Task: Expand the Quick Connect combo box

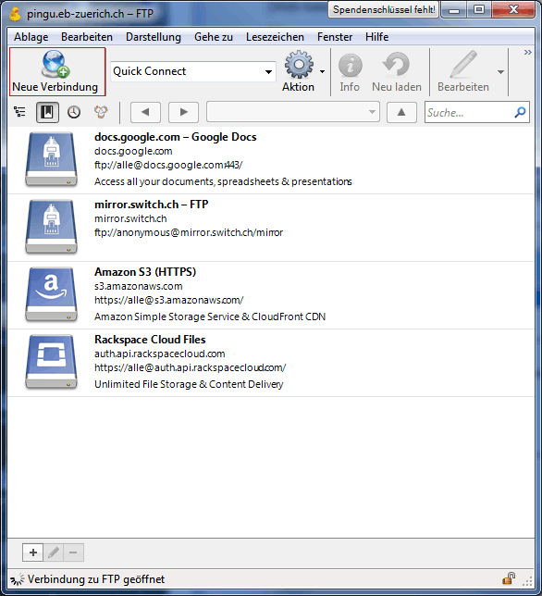Action: click(268, 71)
